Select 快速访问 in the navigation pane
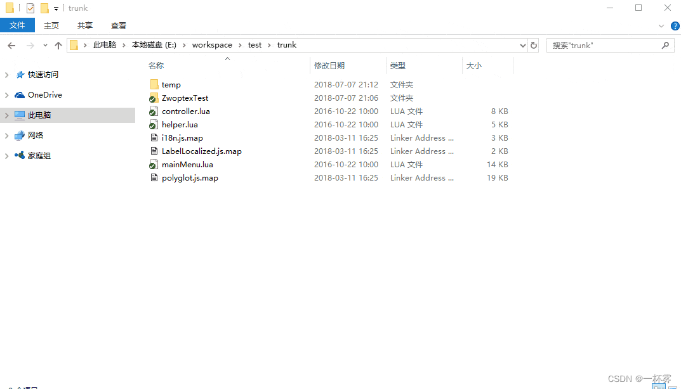Viewport: 681px width, 389px height. point(43,75)
